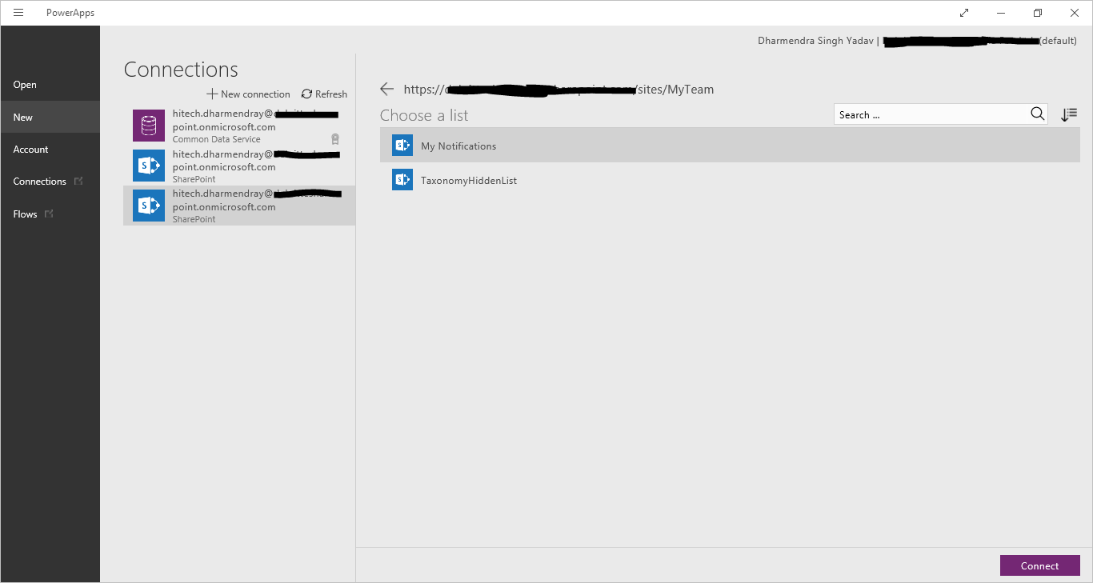Minimize the PowerApps window
The width and height of the screenshot is (1093, 583).
coord(1001,13)
